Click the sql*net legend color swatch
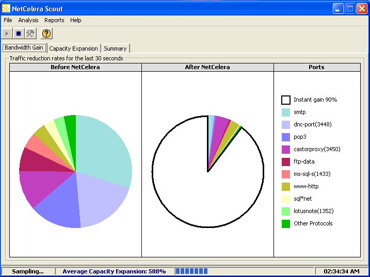370x277 pixels. pos(286,199)
